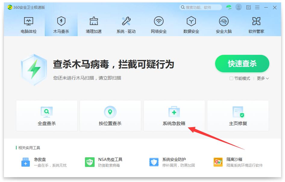285x182 pixels.
Task: Open the 电脑体检 monitor icon
Action: [29, 21]
